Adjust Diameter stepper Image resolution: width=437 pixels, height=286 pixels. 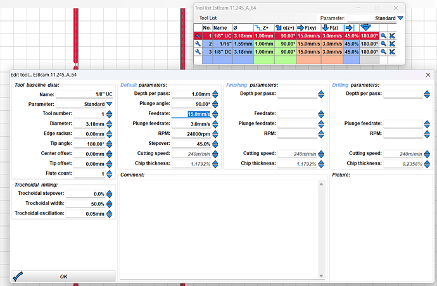[x=109, y=124]
